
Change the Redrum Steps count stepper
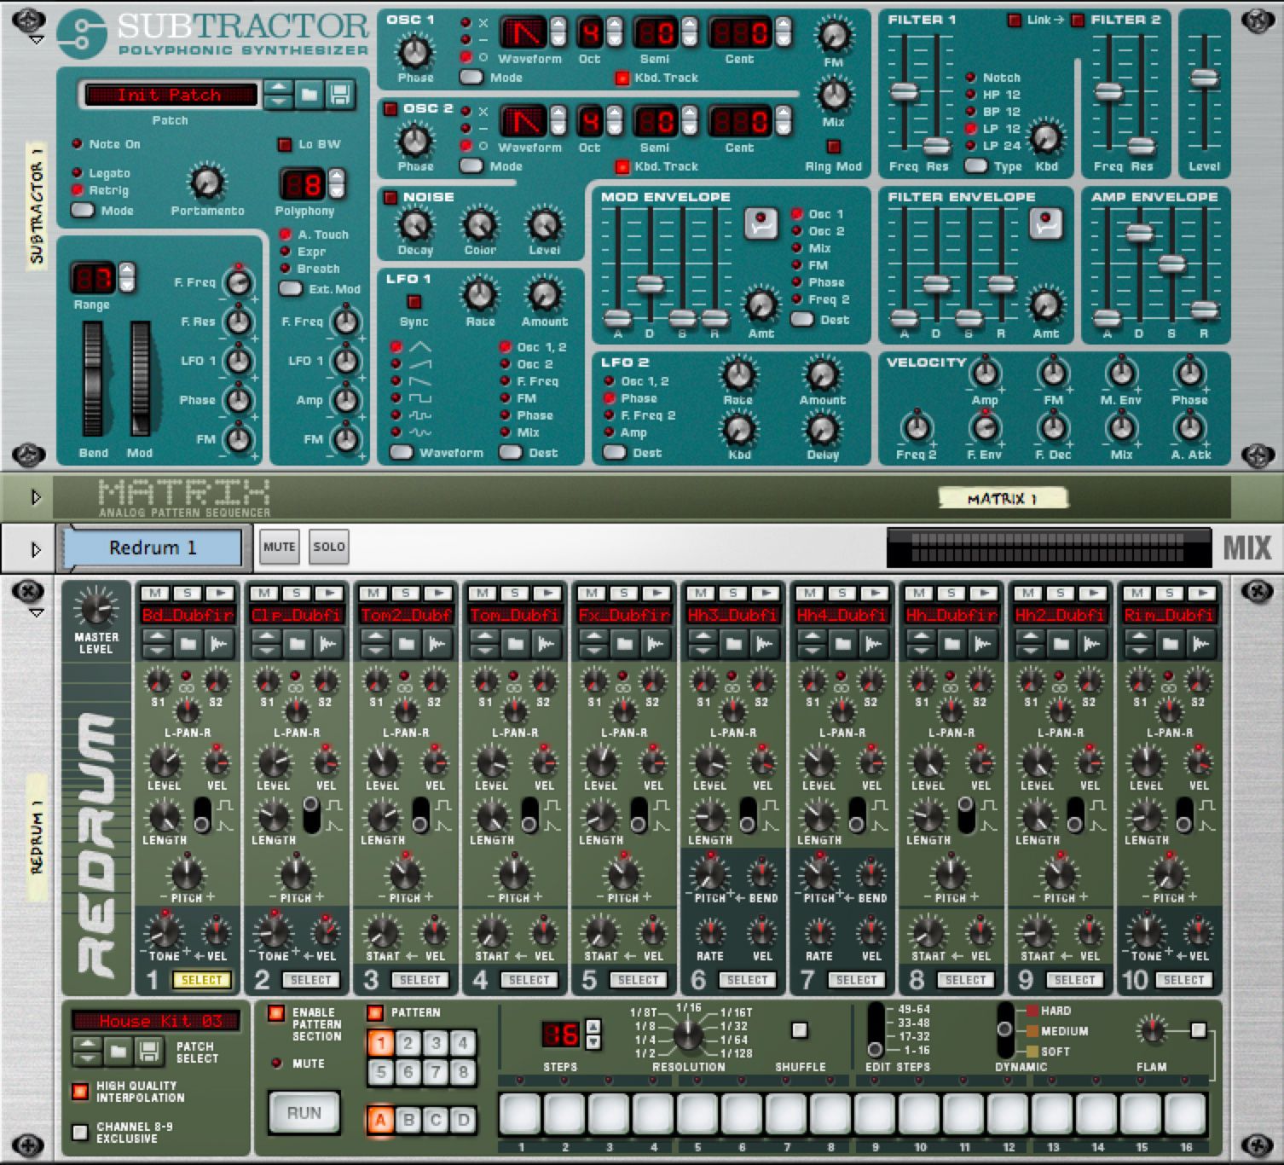(x=593, y=1035)
